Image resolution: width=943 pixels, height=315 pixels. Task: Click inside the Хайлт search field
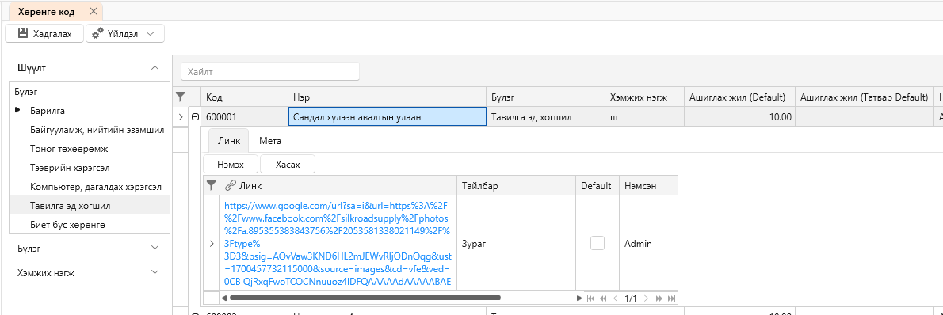[270, 71]
